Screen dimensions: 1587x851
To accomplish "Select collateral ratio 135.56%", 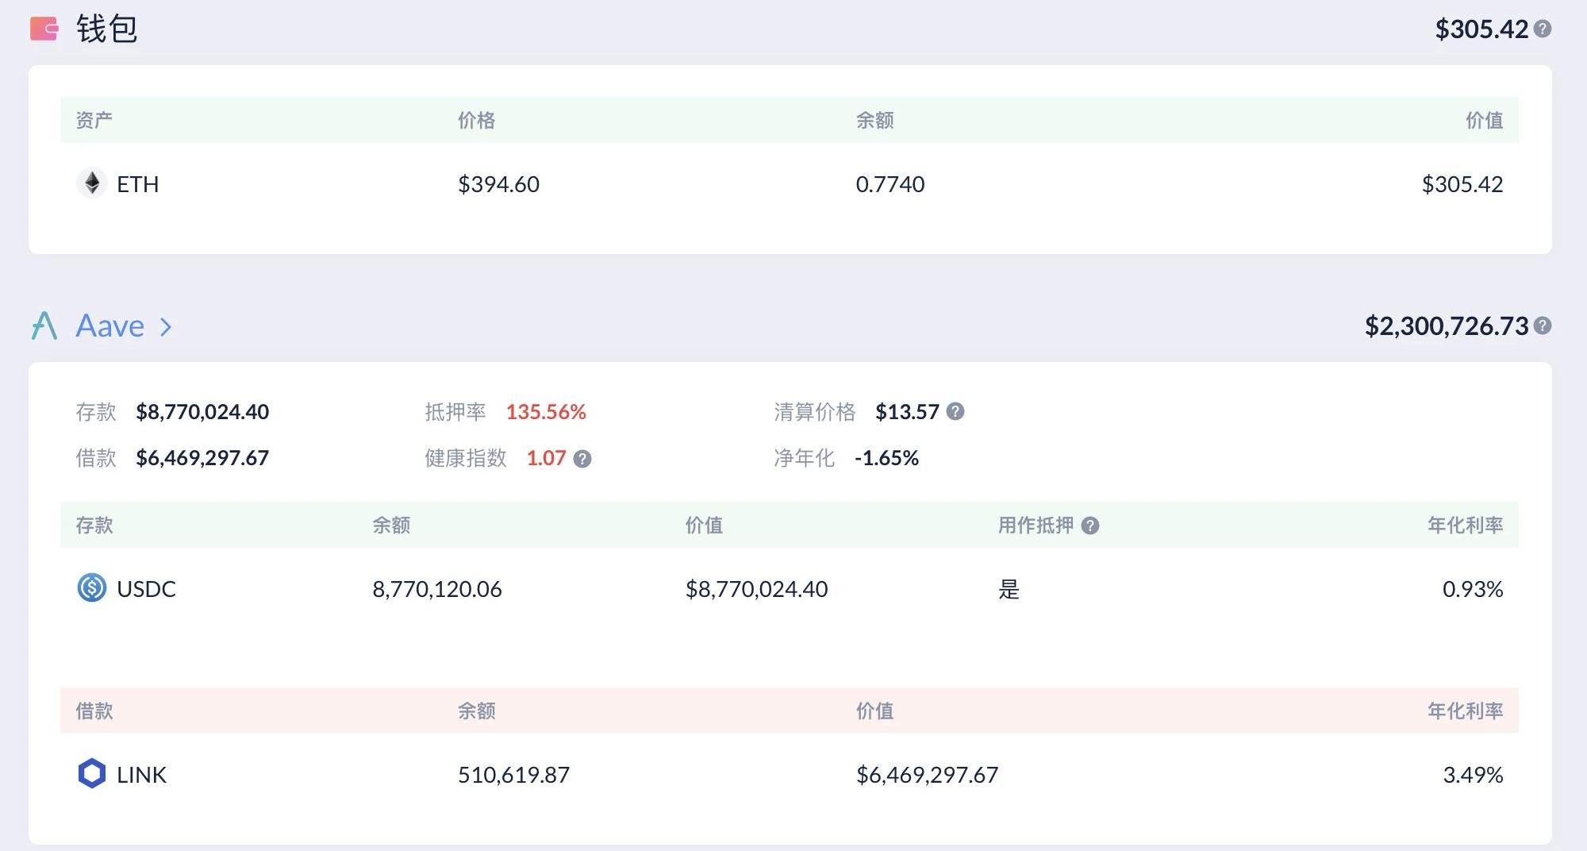I will (x=546, y=412).
